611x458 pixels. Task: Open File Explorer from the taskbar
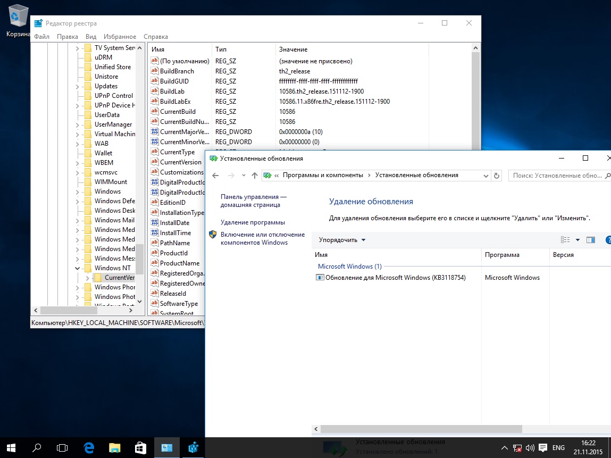click(114, 448)
